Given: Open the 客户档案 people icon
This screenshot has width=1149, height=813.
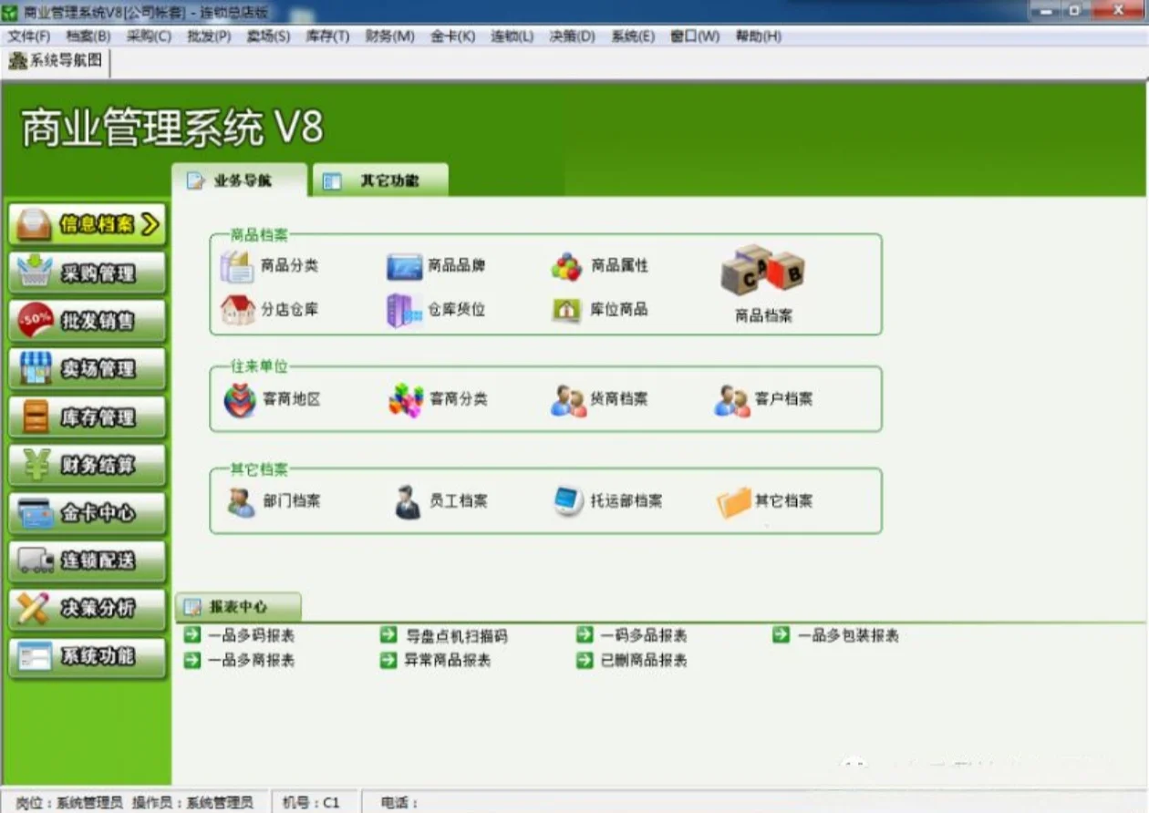Looking at the screenshot, I should [x=732, y=400].
